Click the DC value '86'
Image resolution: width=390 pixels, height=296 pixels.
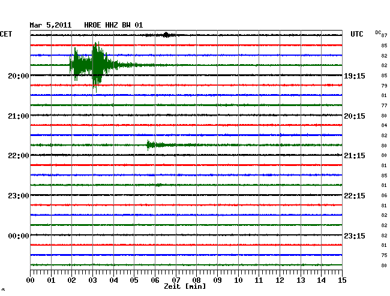(384, 195)
